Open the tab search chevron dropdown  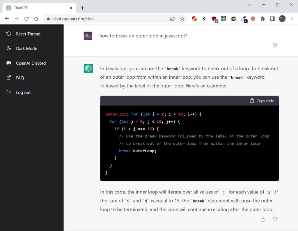pos(249,5)
